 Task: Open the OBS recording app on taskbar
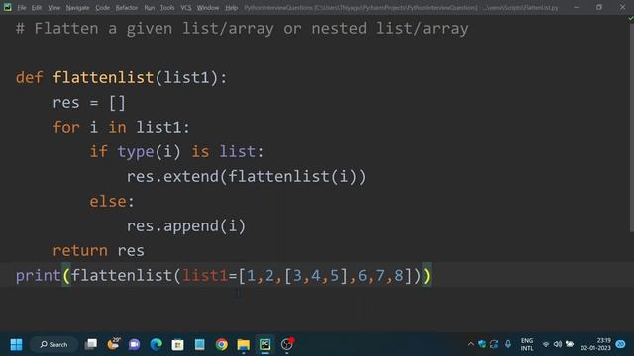287,344
